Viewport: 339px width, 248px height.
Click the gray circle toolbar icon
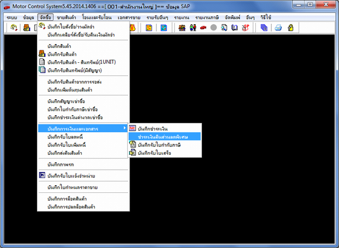click(x=213, y=28)
